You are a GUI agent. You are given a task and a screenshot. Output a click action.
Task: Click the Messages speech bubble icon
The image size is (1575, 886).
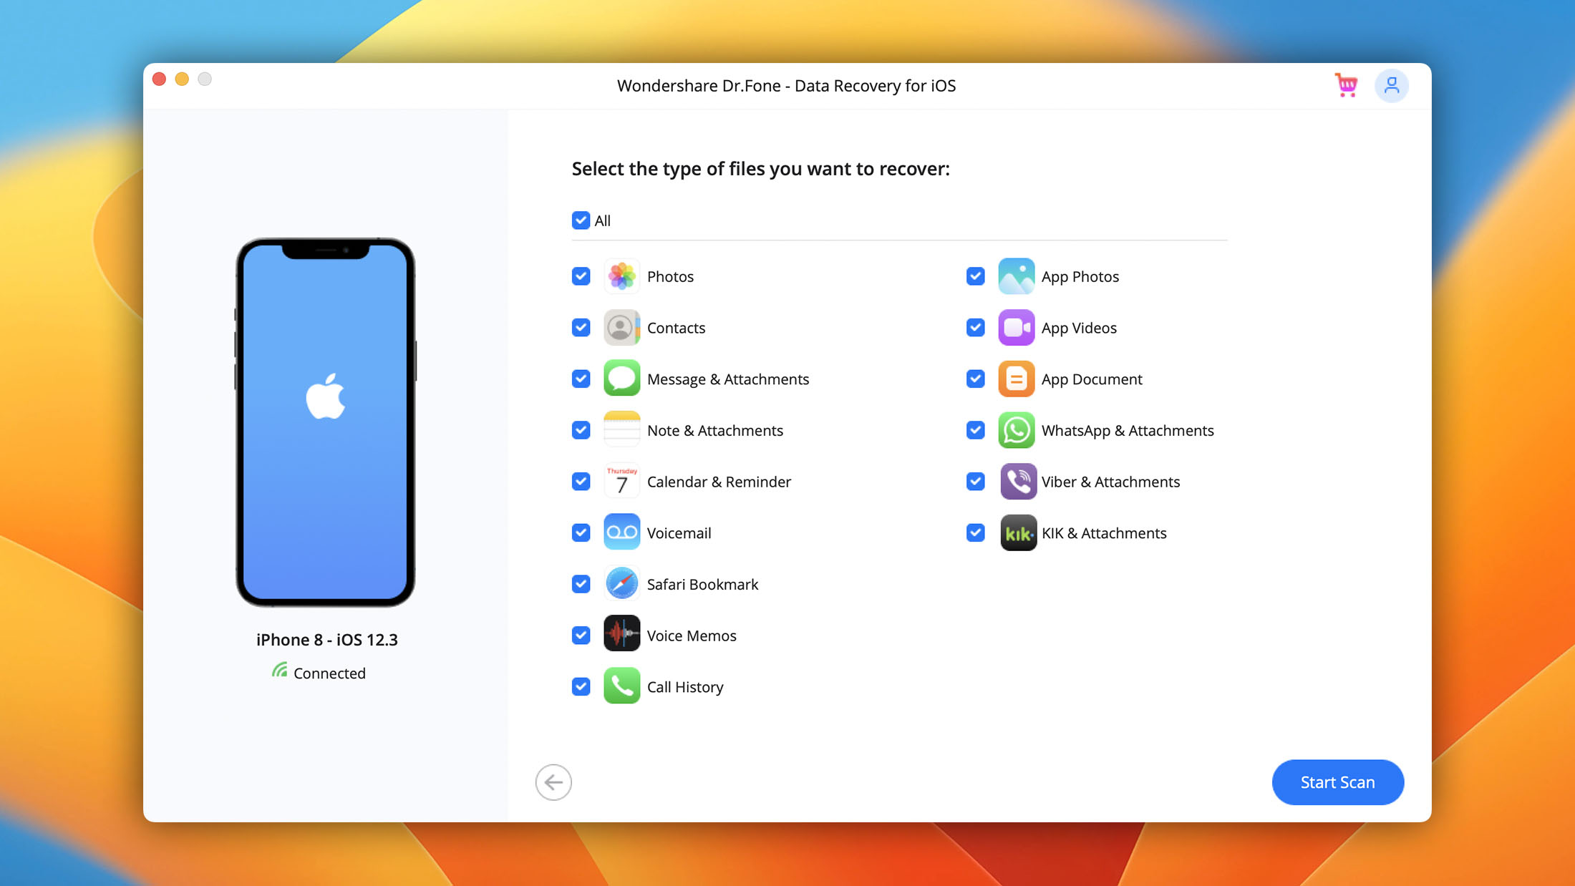click(621, 379)
